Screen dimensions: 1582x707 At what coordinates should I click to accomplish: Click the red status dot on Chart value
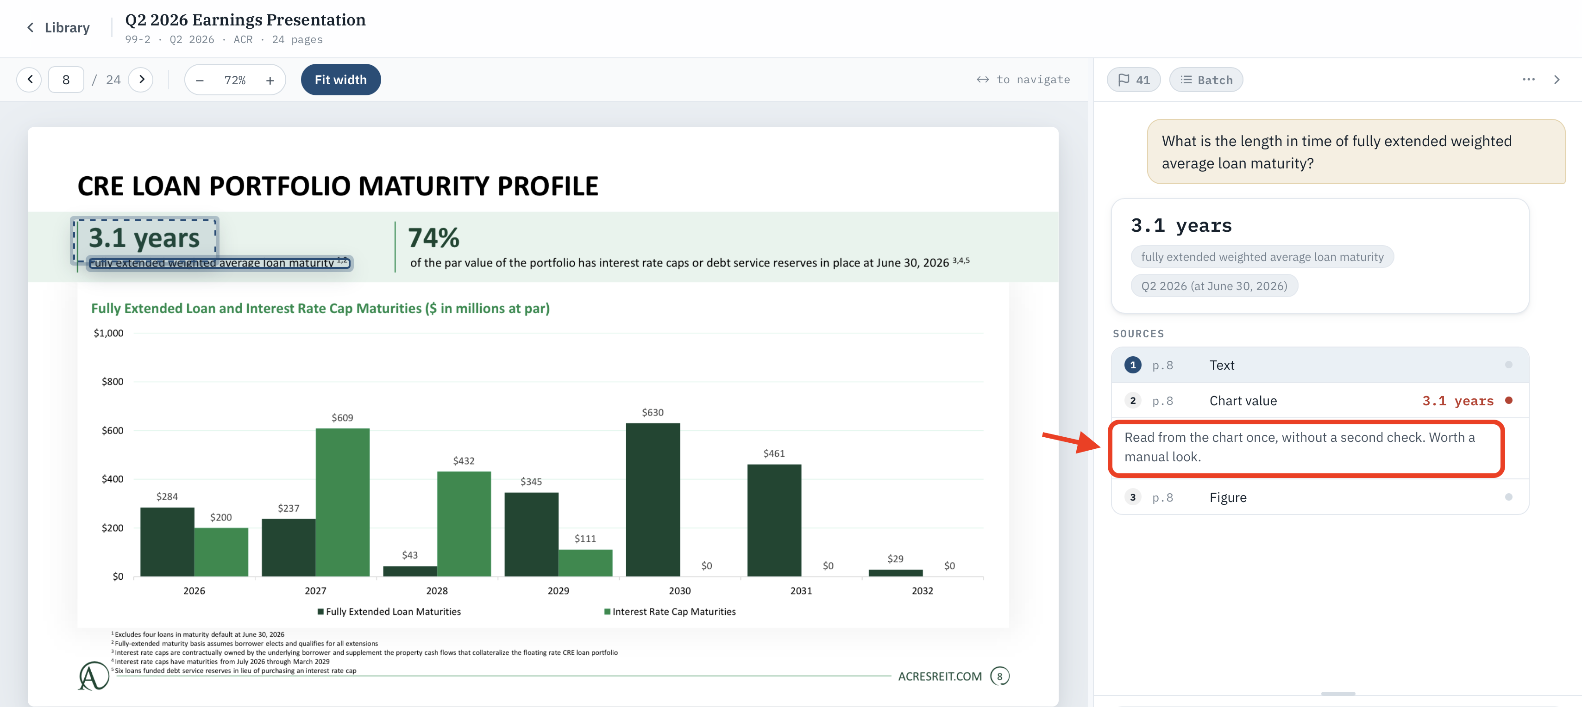click(1509, 401)
